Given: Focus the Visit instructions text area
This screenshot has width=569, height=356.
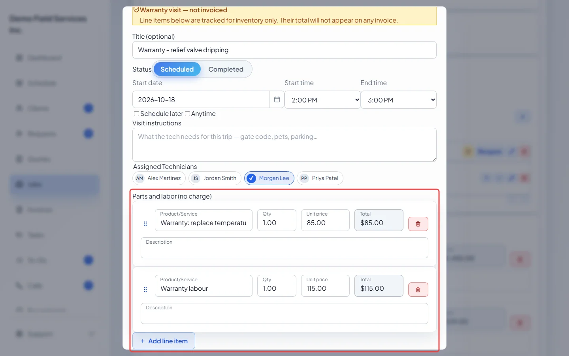Looking at the screenshot, I should click(x=284, y=145).
